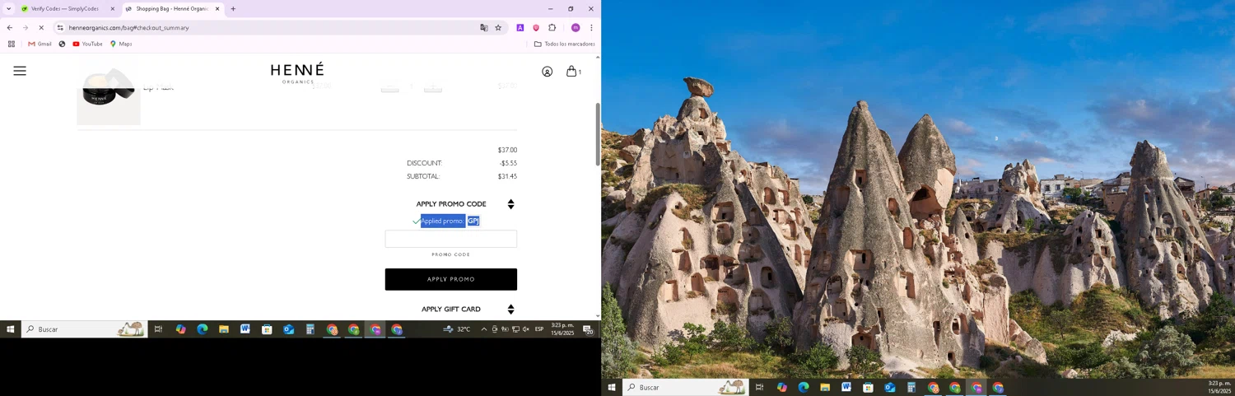Screen dimensions: 1235x396
Task: Open the Extensions puzzle icon
Action: 552,28
